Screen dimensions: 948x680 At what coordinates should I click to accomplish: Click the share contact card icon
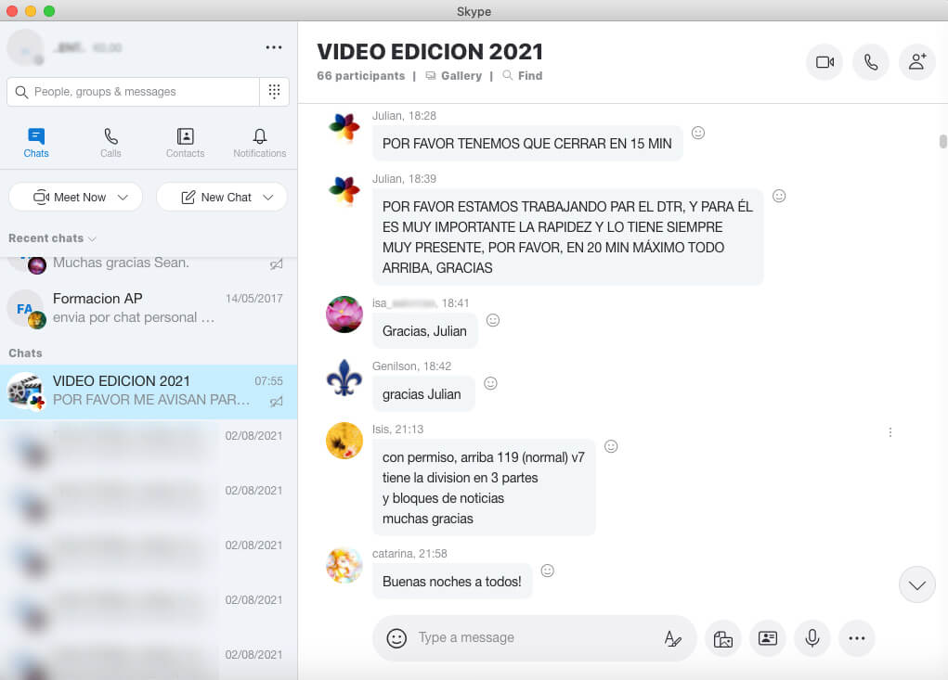click(x=768, y=638)
